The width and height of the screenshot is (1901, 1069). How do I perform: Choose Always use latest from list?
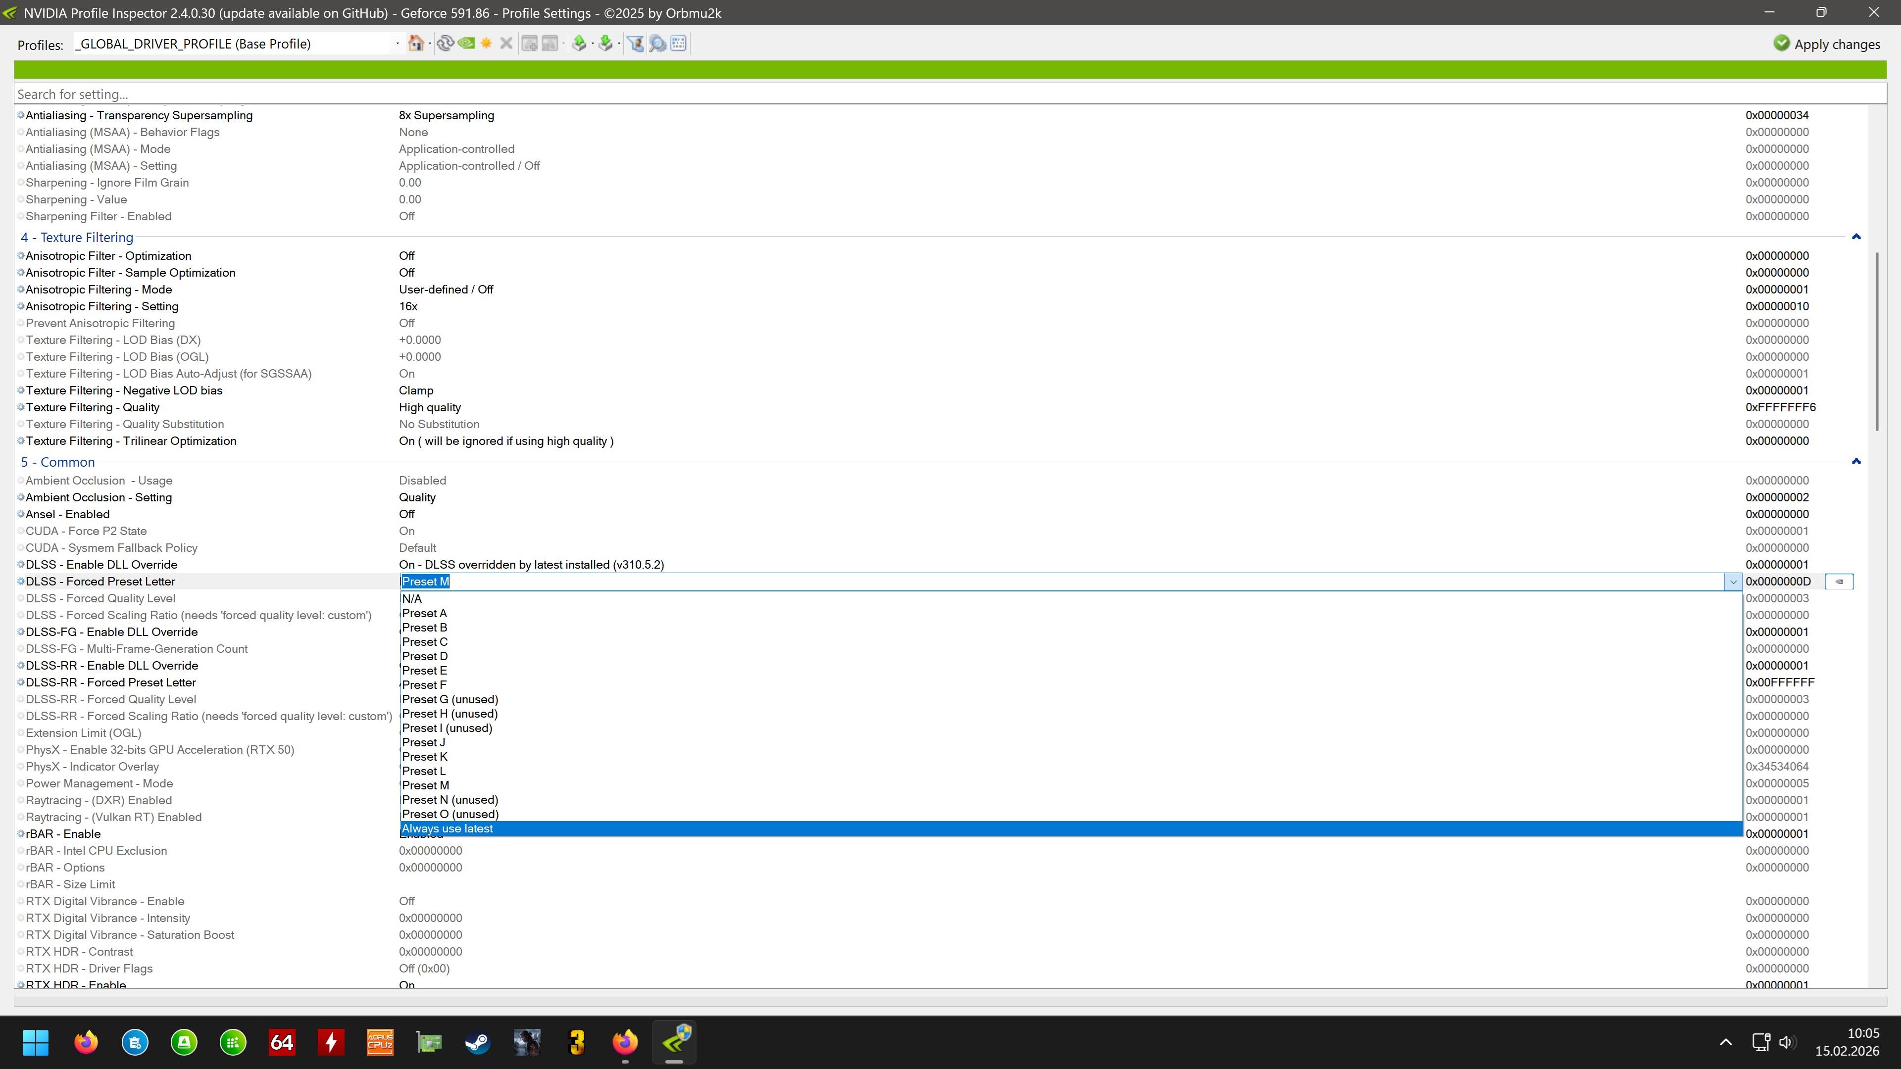click(x=447, y=828)
